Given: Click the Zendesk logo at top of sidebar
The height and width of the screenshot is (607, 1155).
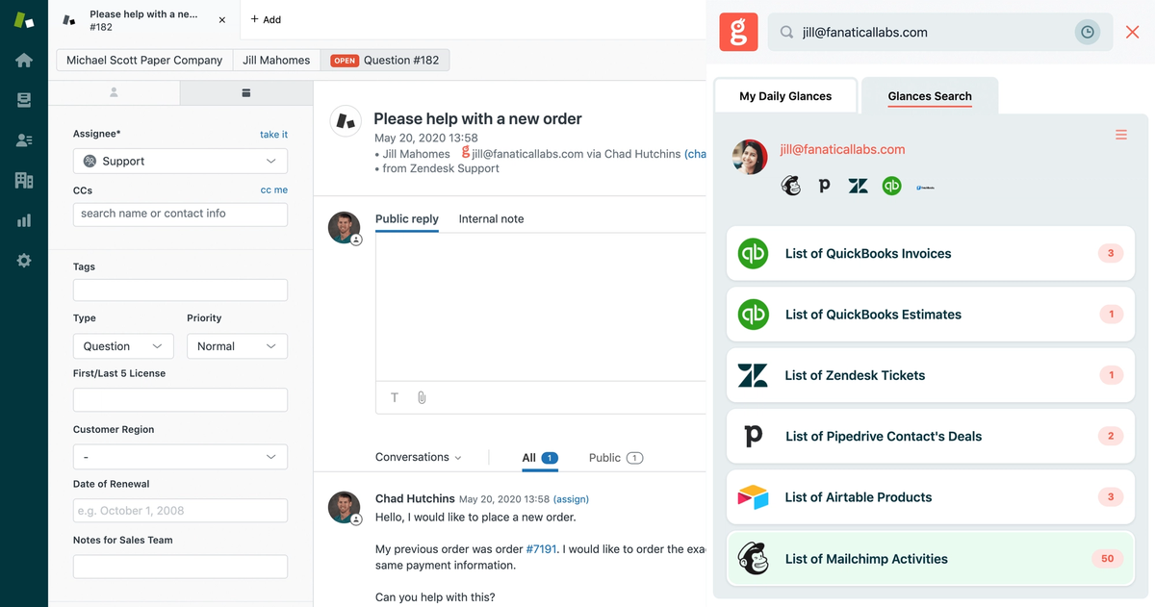Looking at the screenshot, I should (23, 20).
